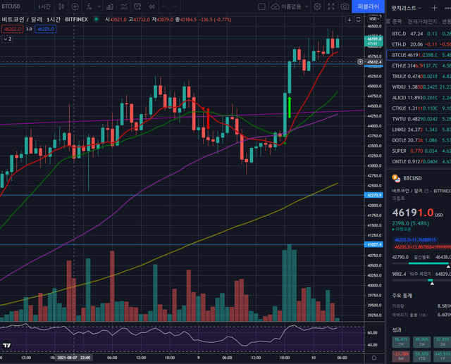This screenshot has width=451, height=364.
Task: Start bar replay with the rewind icon
Action: click(x=152, y=6)
